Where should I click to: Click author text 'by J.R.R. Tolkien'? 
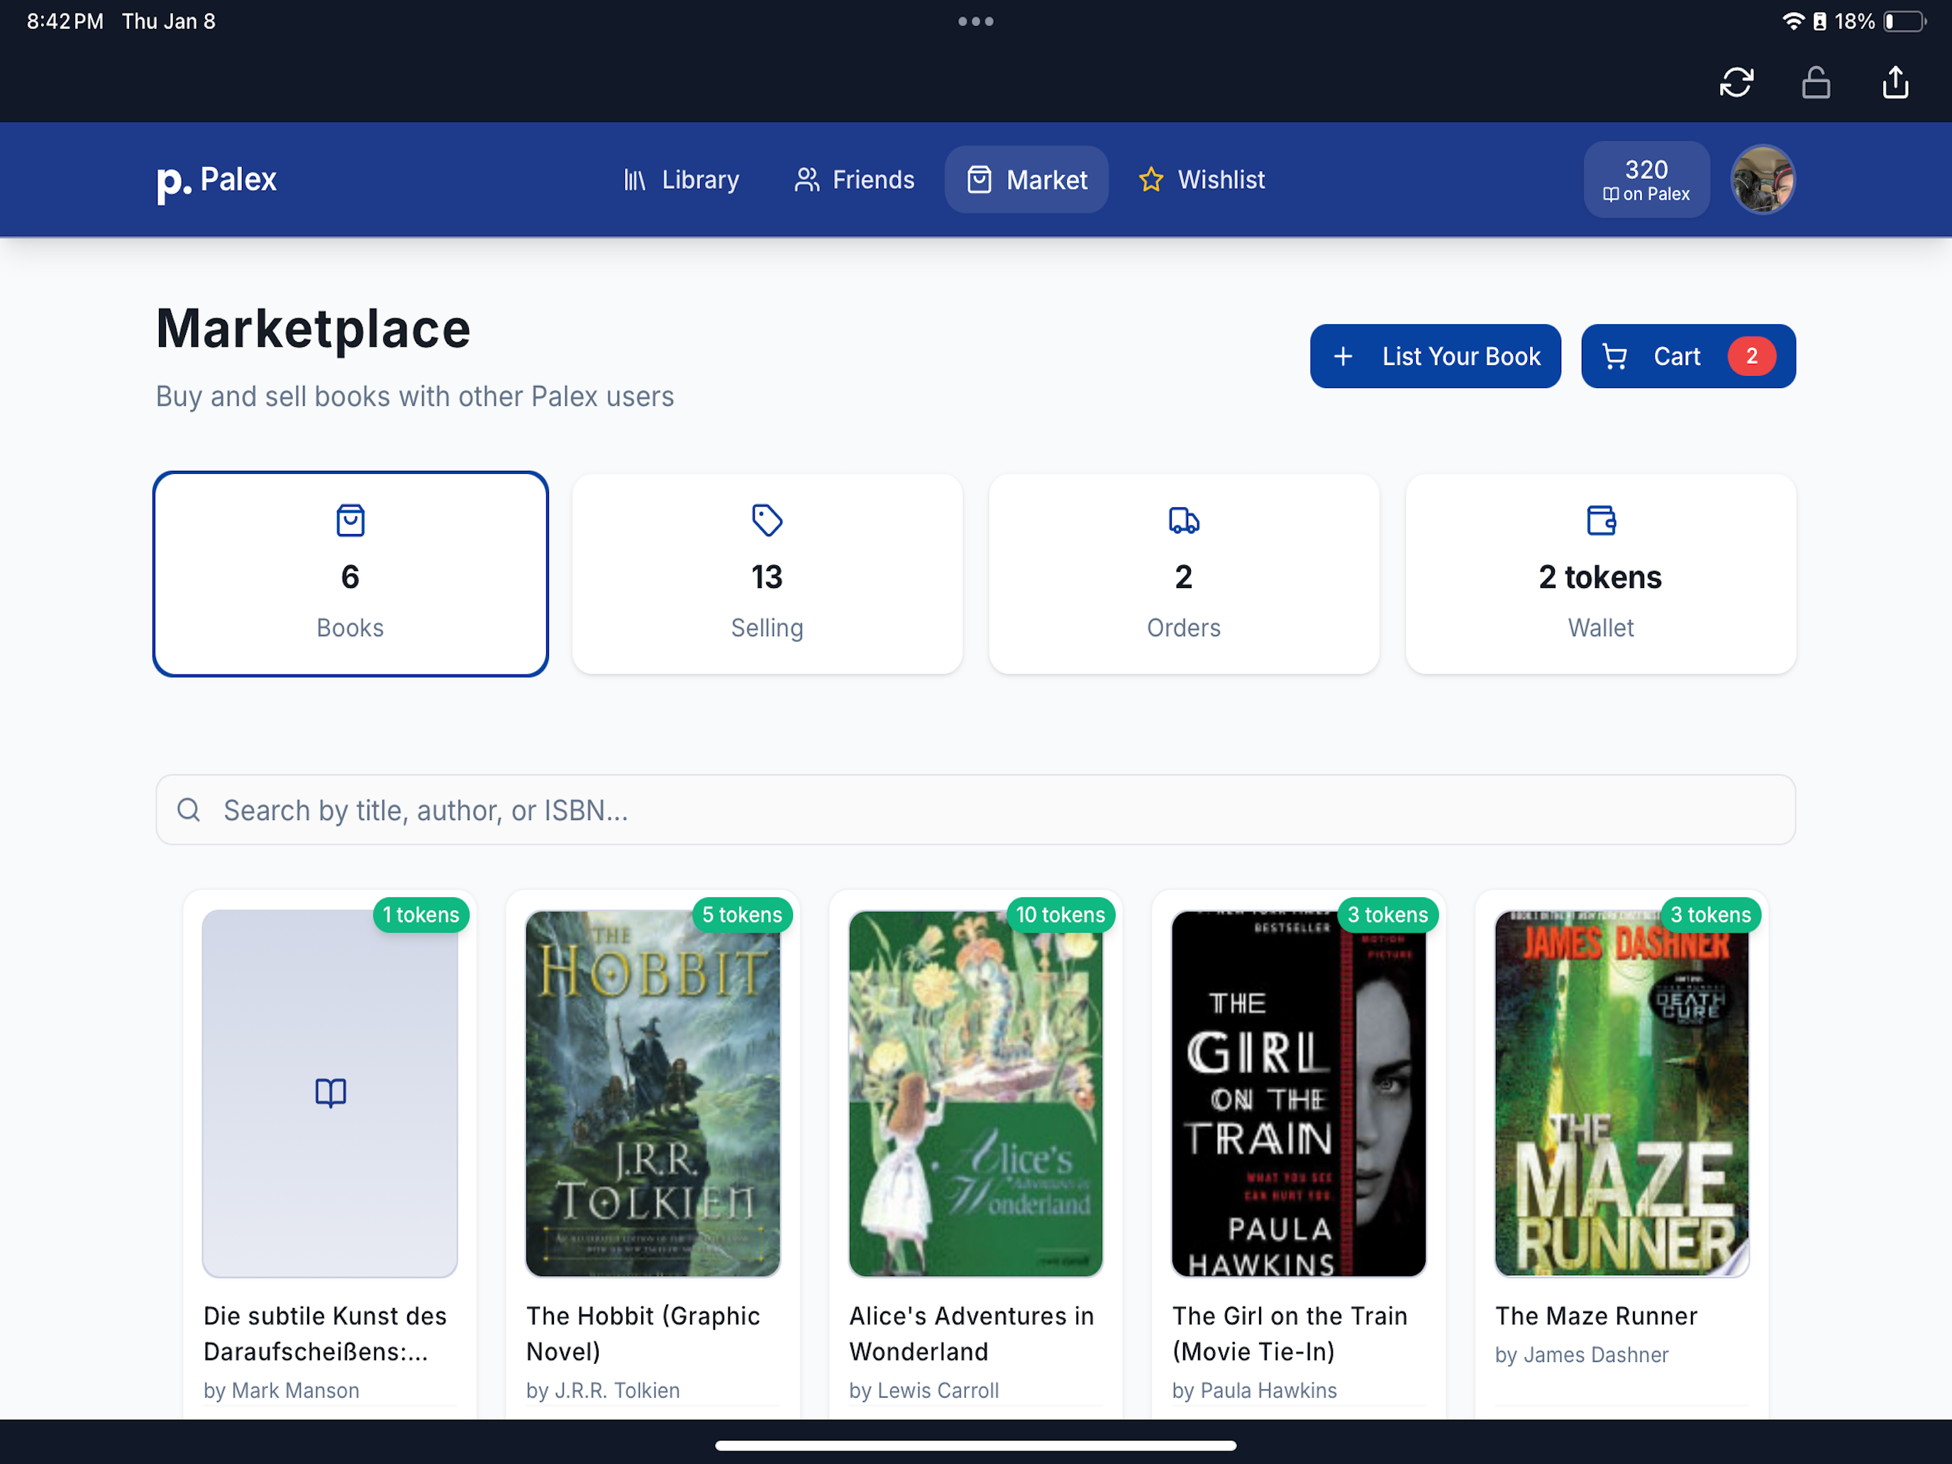coord(604,1391)
